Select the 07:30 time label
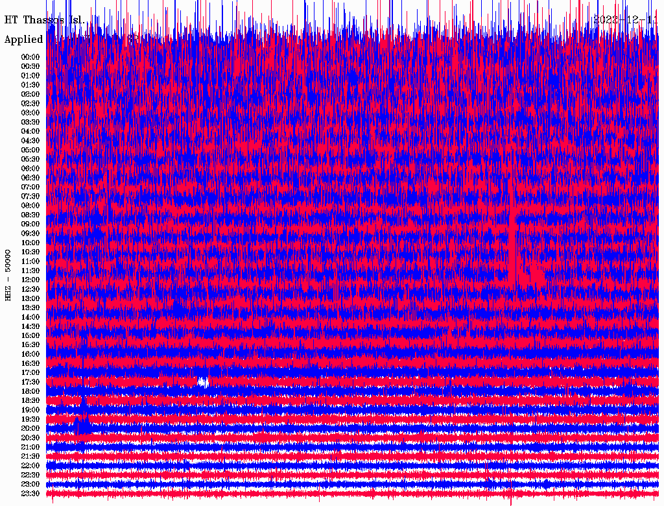Screen dimensions: 664x506 (x=30, y=196)
